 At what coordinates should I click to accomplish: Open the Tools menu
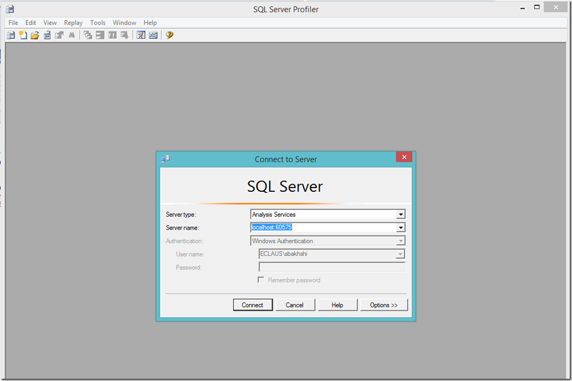click(x=98, y=22)
